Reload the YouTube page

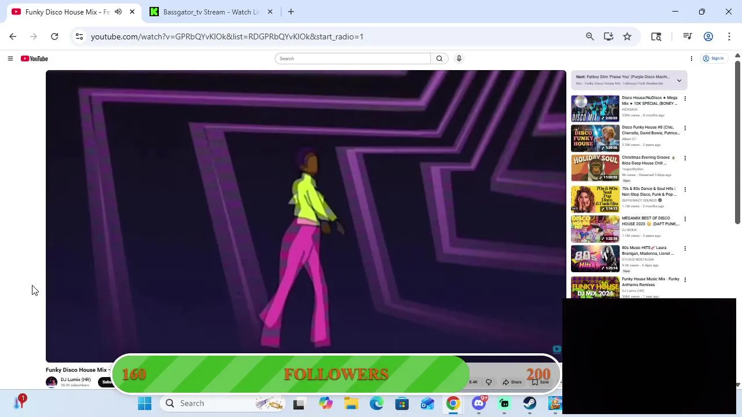pyautogui.click(x=54, y=36)
